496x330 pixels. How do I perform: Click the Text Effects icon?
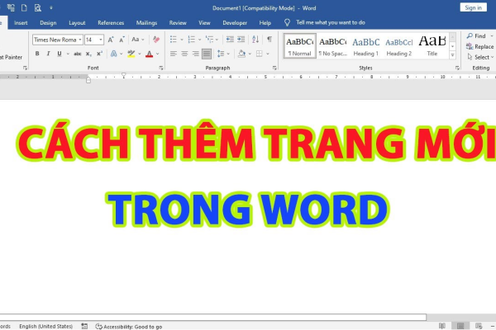click(x=113, y=54)
